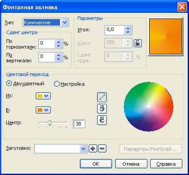The image size is (189, 175).
Task: Click the Шаги field showing 256
Action: pos(114,43)
